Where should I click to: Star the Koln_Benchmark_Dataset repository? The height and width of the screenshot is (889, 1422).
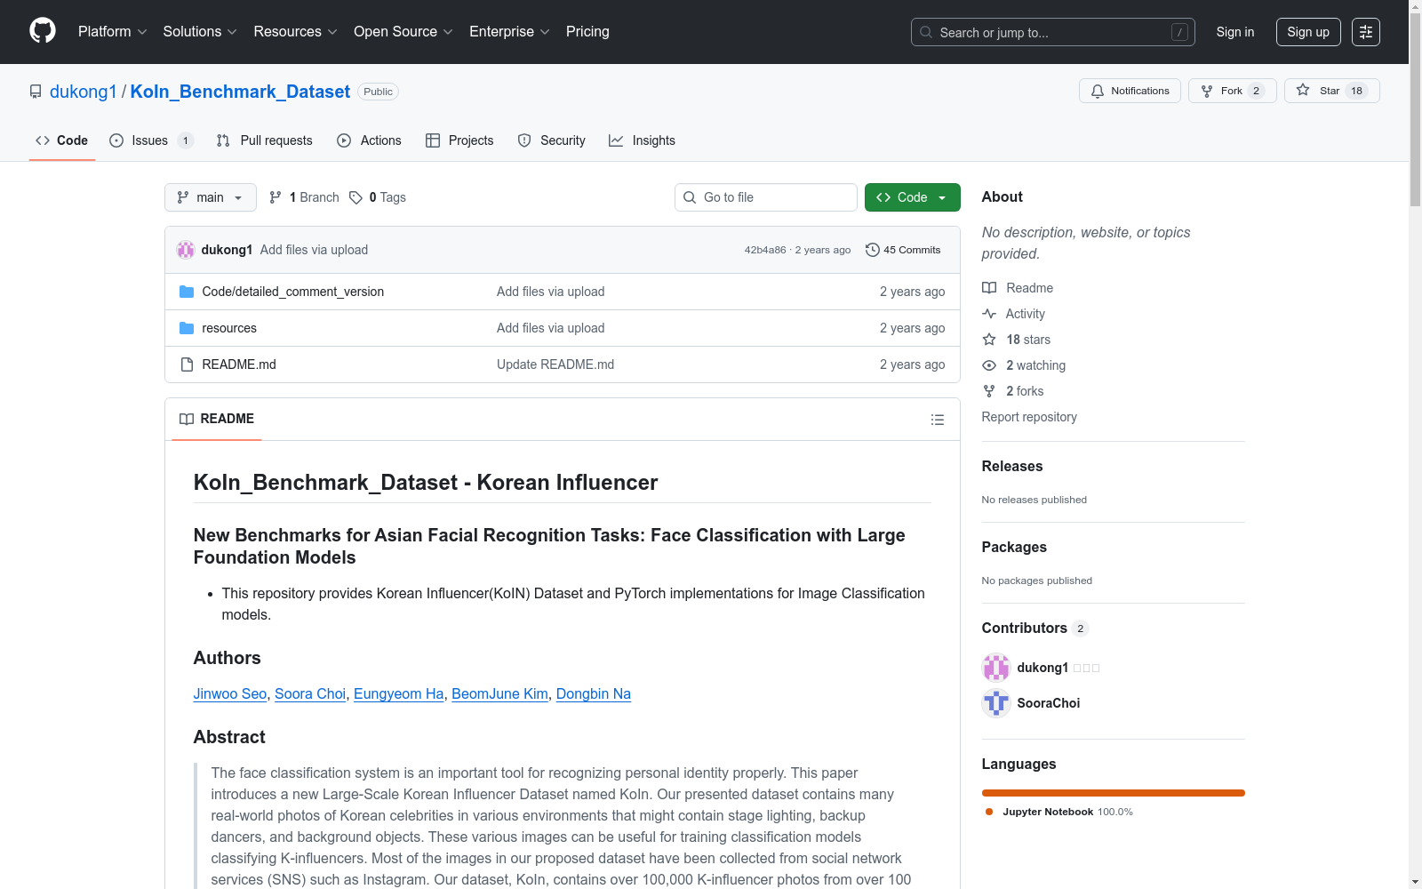tap(1330, 91)
